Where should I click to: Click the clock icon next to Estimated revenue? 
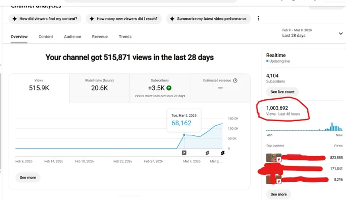coord(235,80)
